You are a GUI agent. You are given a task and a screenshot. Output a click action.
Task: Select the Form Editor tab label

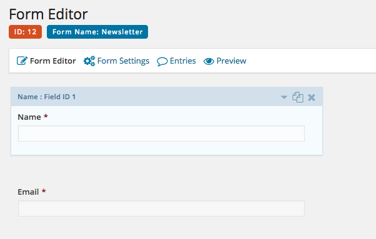click(x=52, y=61)
